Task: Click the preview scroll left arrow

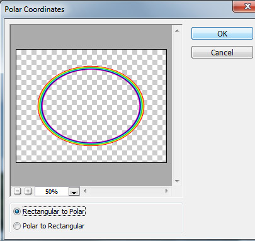Action: click(85, 191)
